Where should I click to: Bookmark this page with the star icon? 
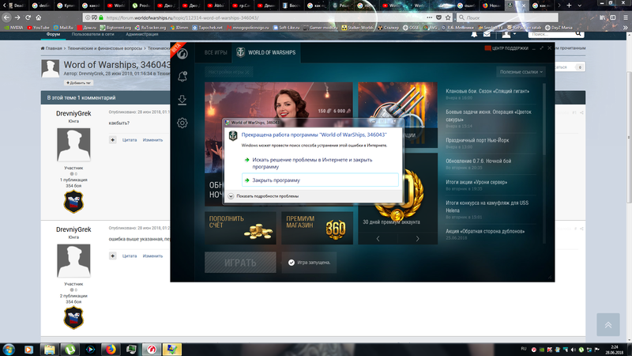448,17
